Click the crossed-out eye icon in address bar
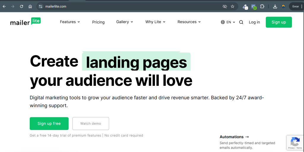The image size is (304, 152). [x=225, y=7]
